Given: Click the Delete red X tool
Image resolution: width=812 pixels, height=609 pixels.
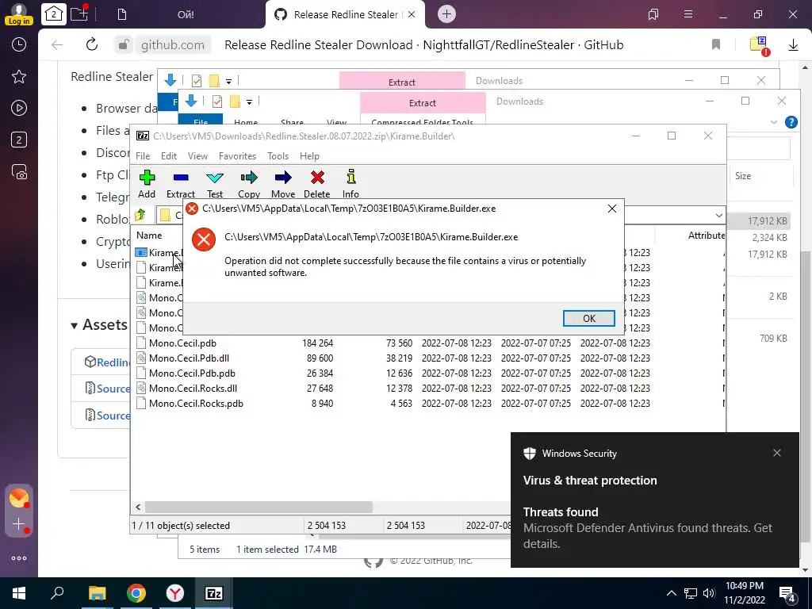Looking at the screenshot, I should tap(317, 184).
